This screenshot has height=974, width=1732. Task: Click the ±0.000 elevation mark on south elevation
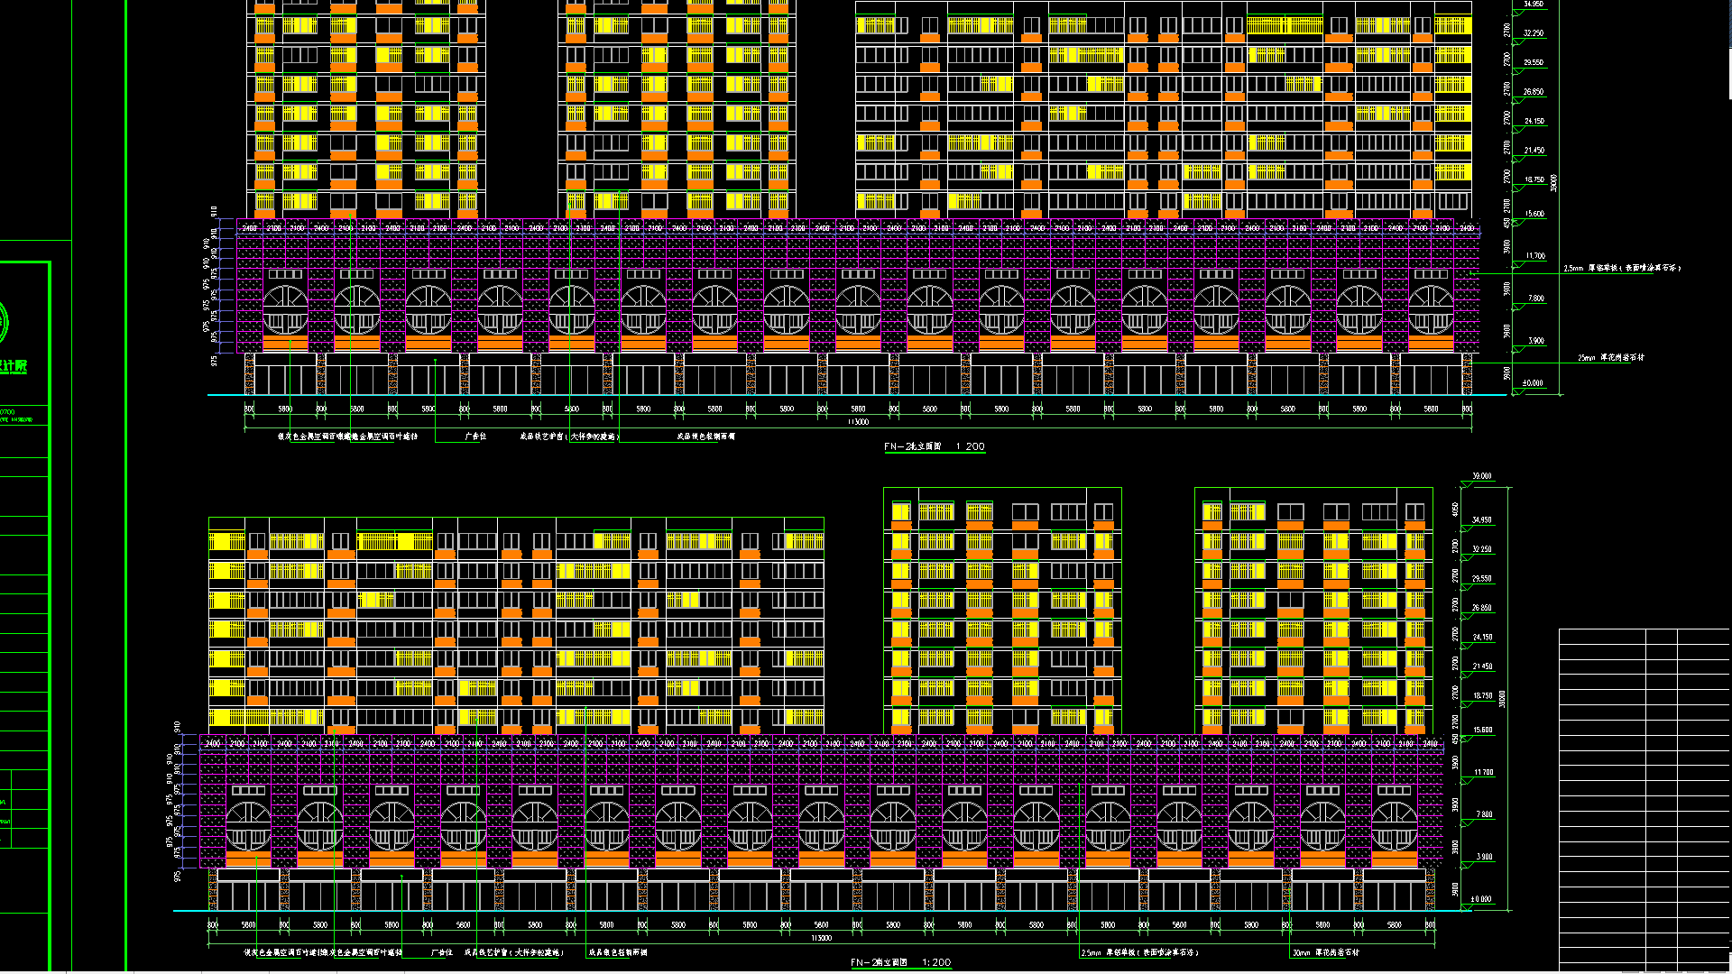(1480, 899)
